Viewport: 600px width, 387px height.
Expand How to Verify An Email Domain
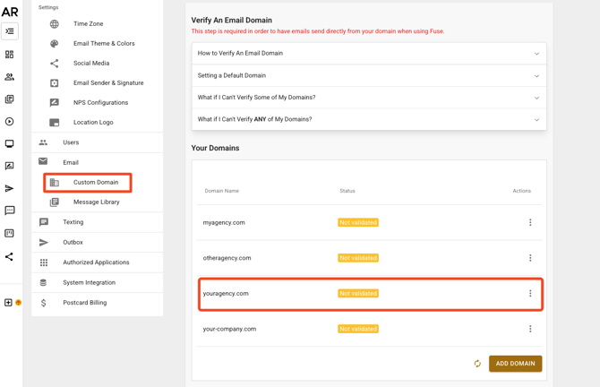(368, 54)
